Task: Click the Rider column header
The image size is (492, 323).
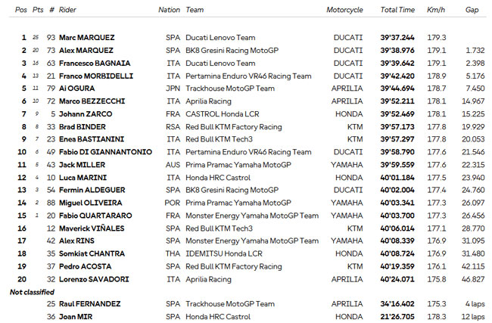Action: click(67, 10)
